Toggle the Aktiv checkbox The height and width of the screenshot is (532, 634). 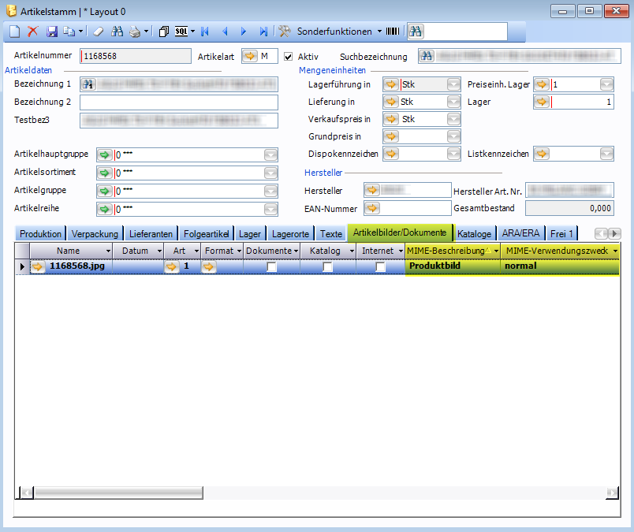click(x=289, y=57)
